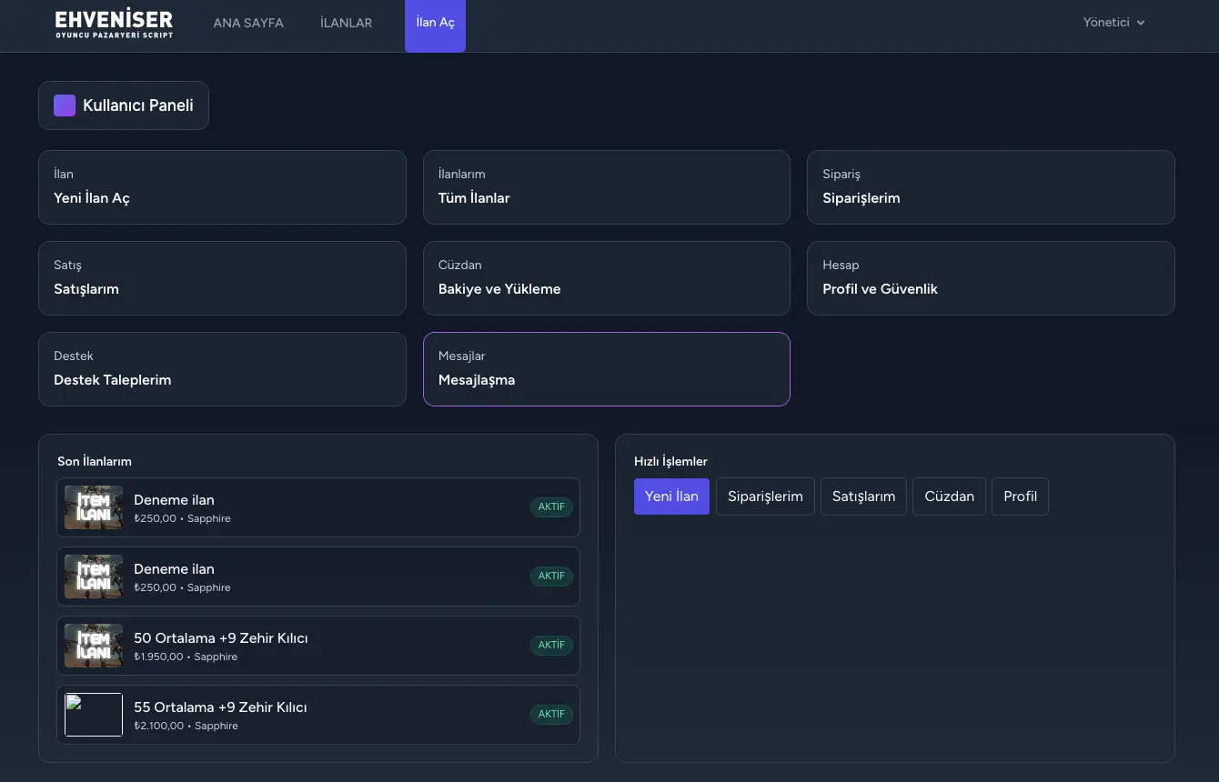Click the Cüzdan quick action button
Viewport: 1219px width, 782px height.
pos(949,496)
